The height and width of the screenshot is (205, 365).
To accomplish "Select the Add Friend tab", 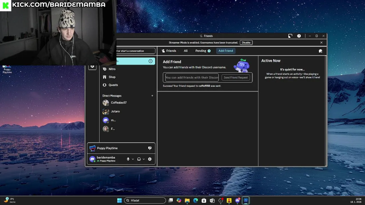I will [226, 51].
